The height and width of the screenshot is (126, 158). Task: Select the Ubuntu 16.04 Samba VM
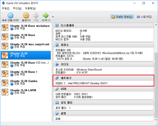[x=26, y=83]
